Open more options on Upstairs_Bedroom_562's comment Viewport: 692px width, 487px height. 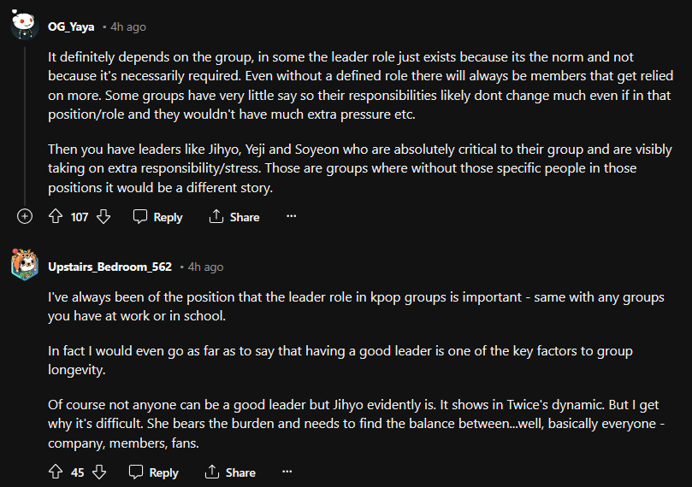[287, 472]
